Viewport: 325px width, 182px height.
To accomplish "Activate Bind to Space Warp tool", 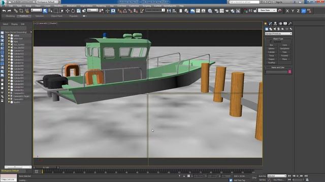I will point(27,11).
